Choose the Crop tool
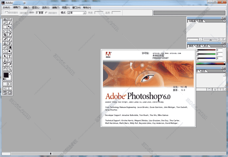This screenshot has width=228, height=157. tap(5, 35)
